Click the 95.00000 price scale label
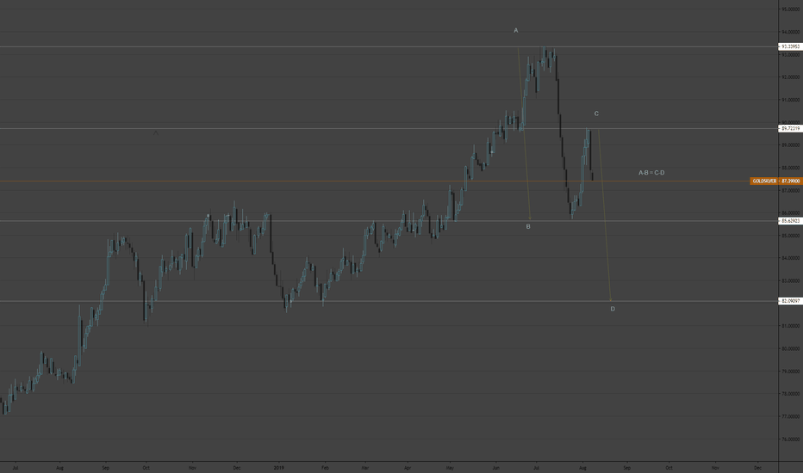The height and width of the screenshot is (473, 803). click(x=791, y=9)
